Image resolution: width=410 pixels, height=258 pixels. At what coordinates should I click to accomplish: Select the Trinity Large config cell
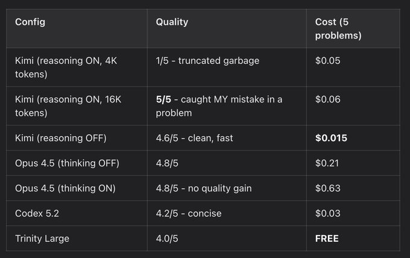42,238
